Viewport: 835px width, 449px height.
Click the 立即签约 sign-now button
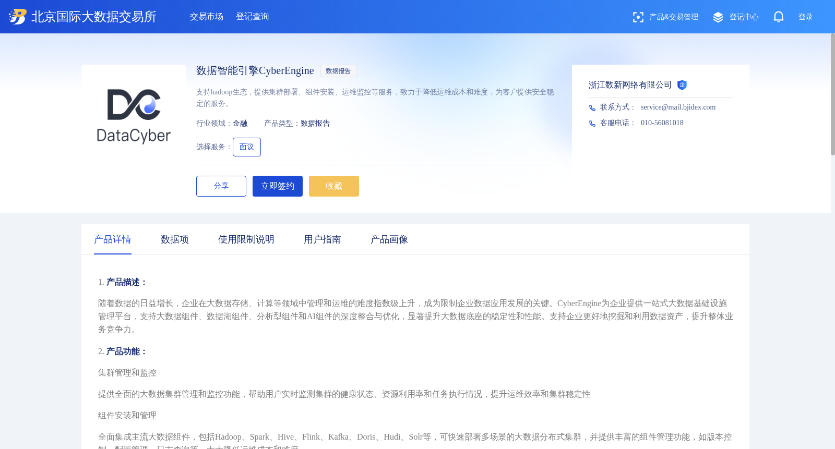click(278, 186)
